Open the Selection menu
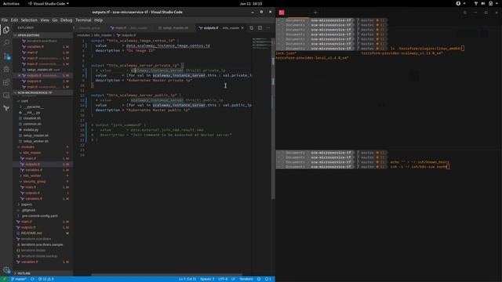The height and width of the screenshot is (282, 502). (29, 20)
